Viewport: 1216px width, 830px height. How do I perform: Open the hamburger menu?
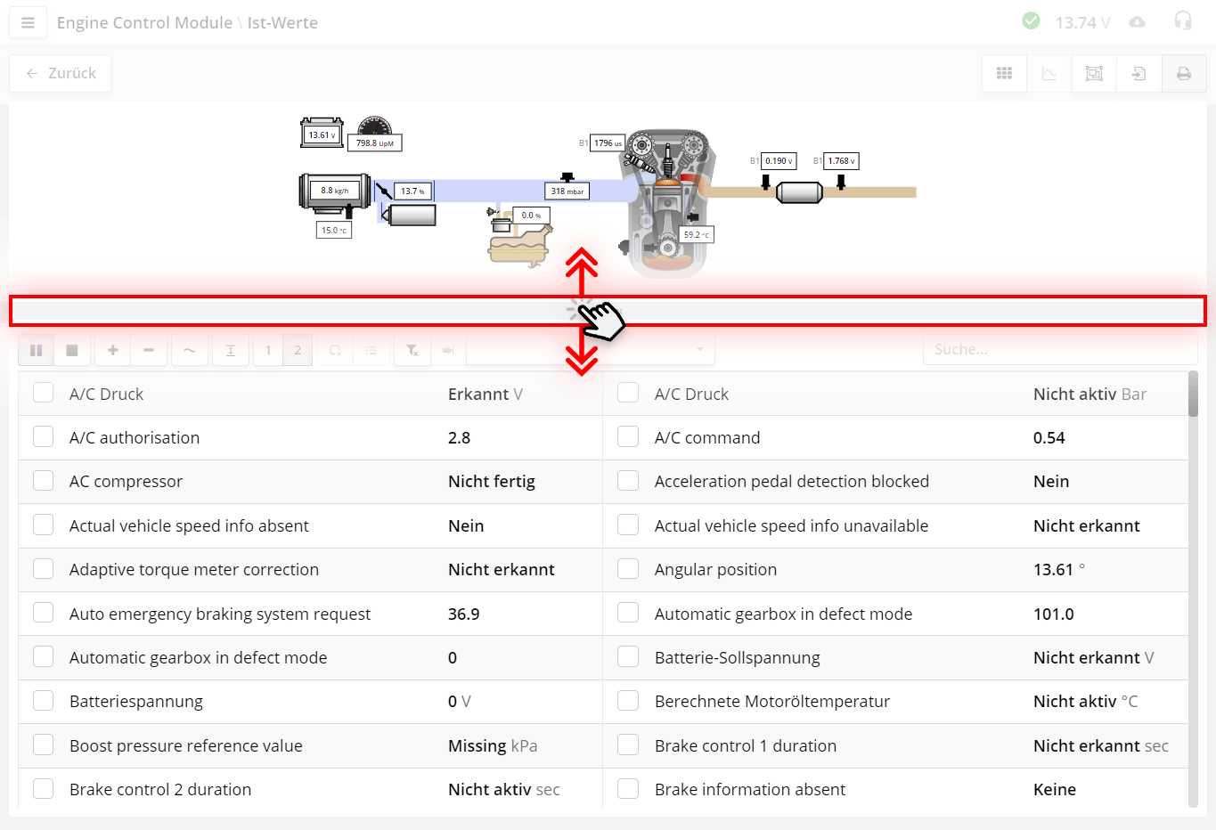coord(28,23)
